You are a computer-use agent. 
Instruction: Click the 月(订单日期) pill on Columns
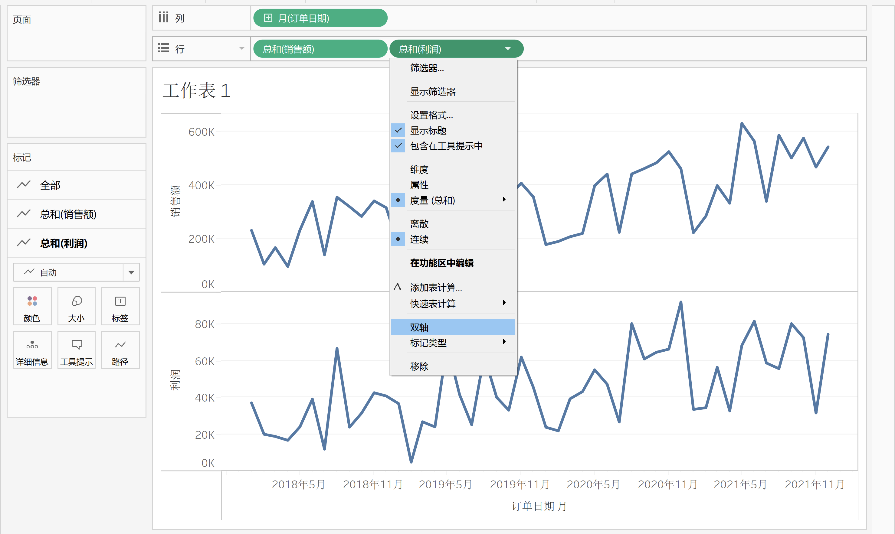tap(320, 18)
